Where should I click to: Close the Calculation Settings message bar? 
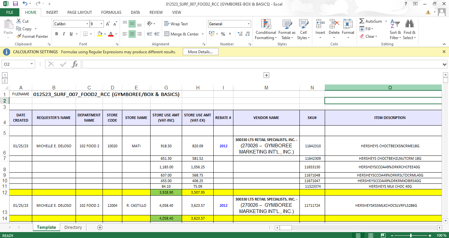pos(444,52)
